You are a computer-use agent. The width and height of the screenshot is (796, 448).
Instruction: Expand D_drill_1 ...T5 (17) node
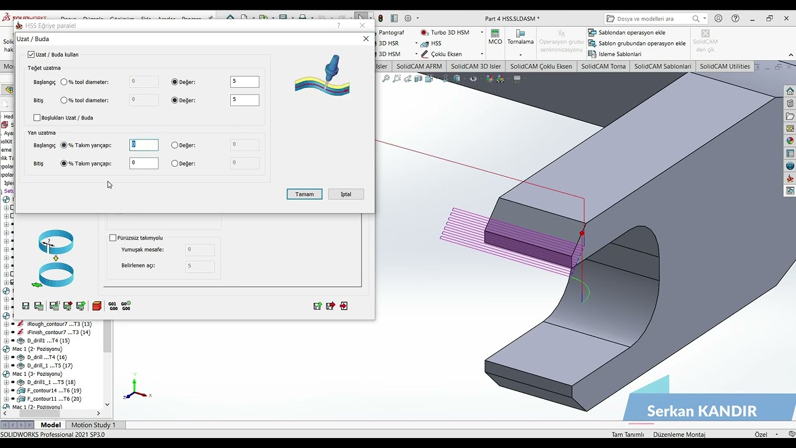click(x=6, y=366)
